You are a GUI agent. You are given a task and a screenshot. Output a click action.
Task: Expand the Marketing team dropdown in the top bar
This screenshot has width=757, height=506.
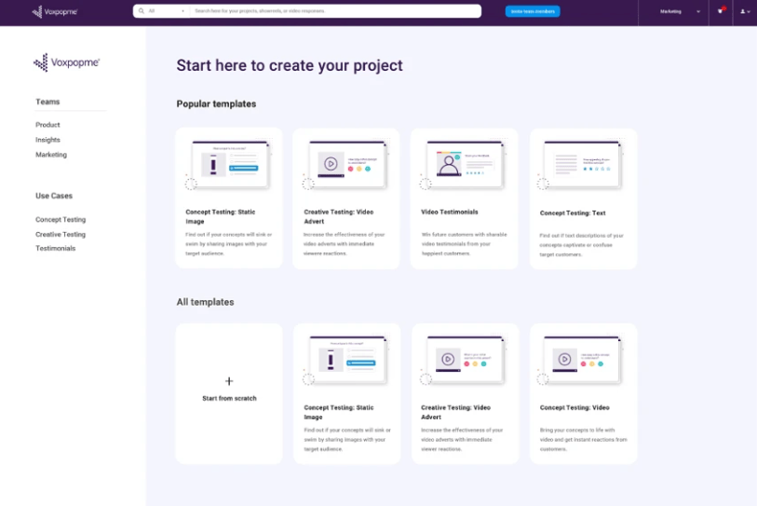click(x=680, y=11)
